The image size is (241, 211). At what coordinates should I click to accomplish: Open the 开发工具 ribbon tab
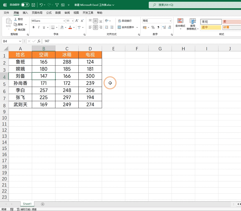[x=88, y=13]
